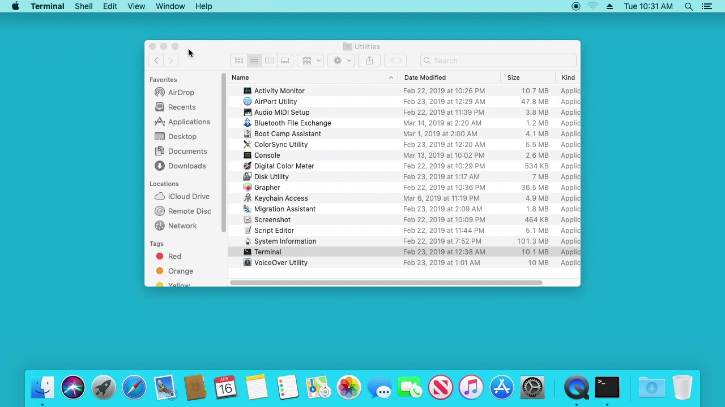This screenshot has width=725, height=407.
Task: Open Safari from the Dock
Action: (134, 388)
